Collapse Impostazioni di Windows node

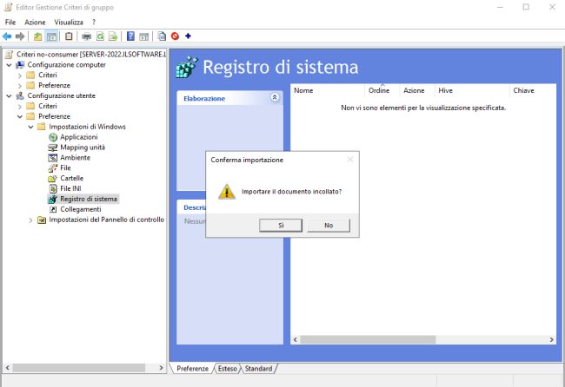click(30, 127)
